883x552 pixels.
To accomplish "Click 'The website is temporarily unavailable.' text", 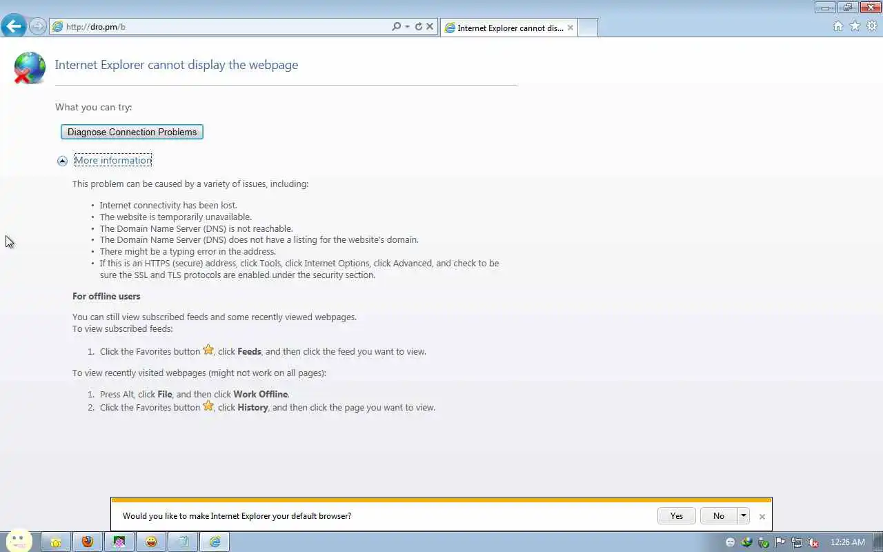I will pyautogui.click(x=176, y=217).
